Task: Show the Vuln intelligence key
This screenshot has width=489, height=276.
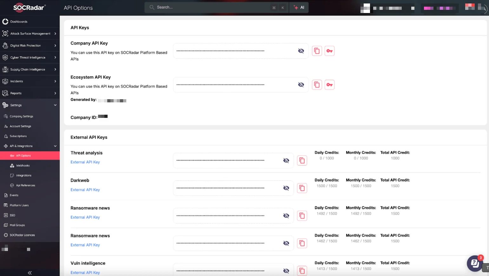Action: click(286, 271)
